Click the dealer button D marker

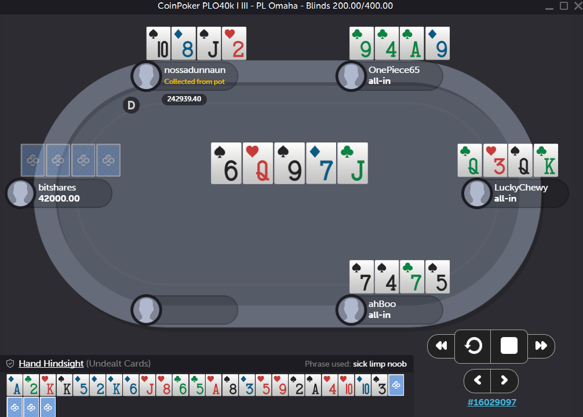131,105
